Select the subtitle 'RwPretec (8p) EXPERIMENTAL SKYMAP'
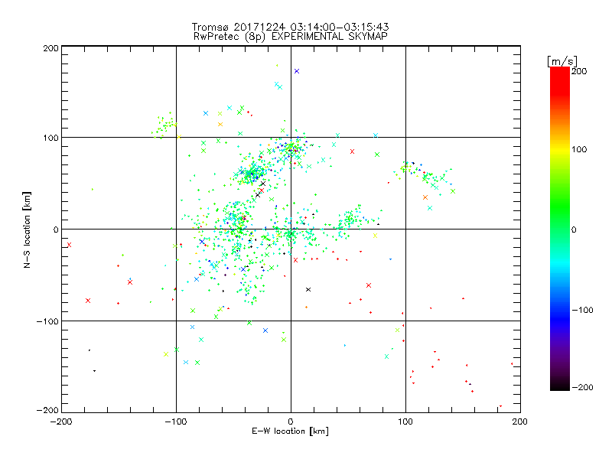Viewport: 612px width, 459px height. point(291,37)
